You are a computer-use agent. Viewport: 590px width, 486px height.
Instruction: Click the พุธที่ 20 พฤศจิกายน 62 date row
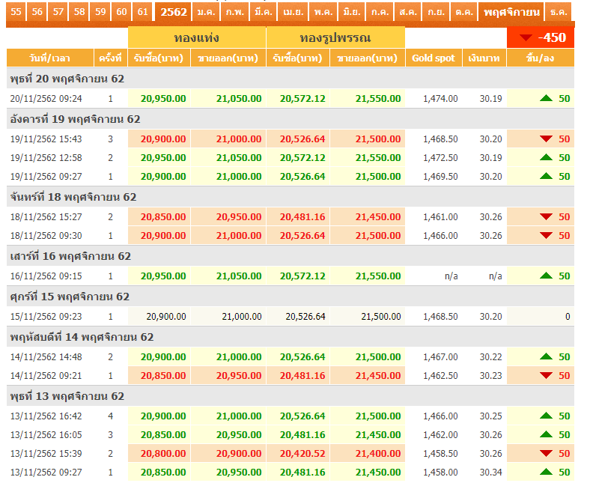67,79
